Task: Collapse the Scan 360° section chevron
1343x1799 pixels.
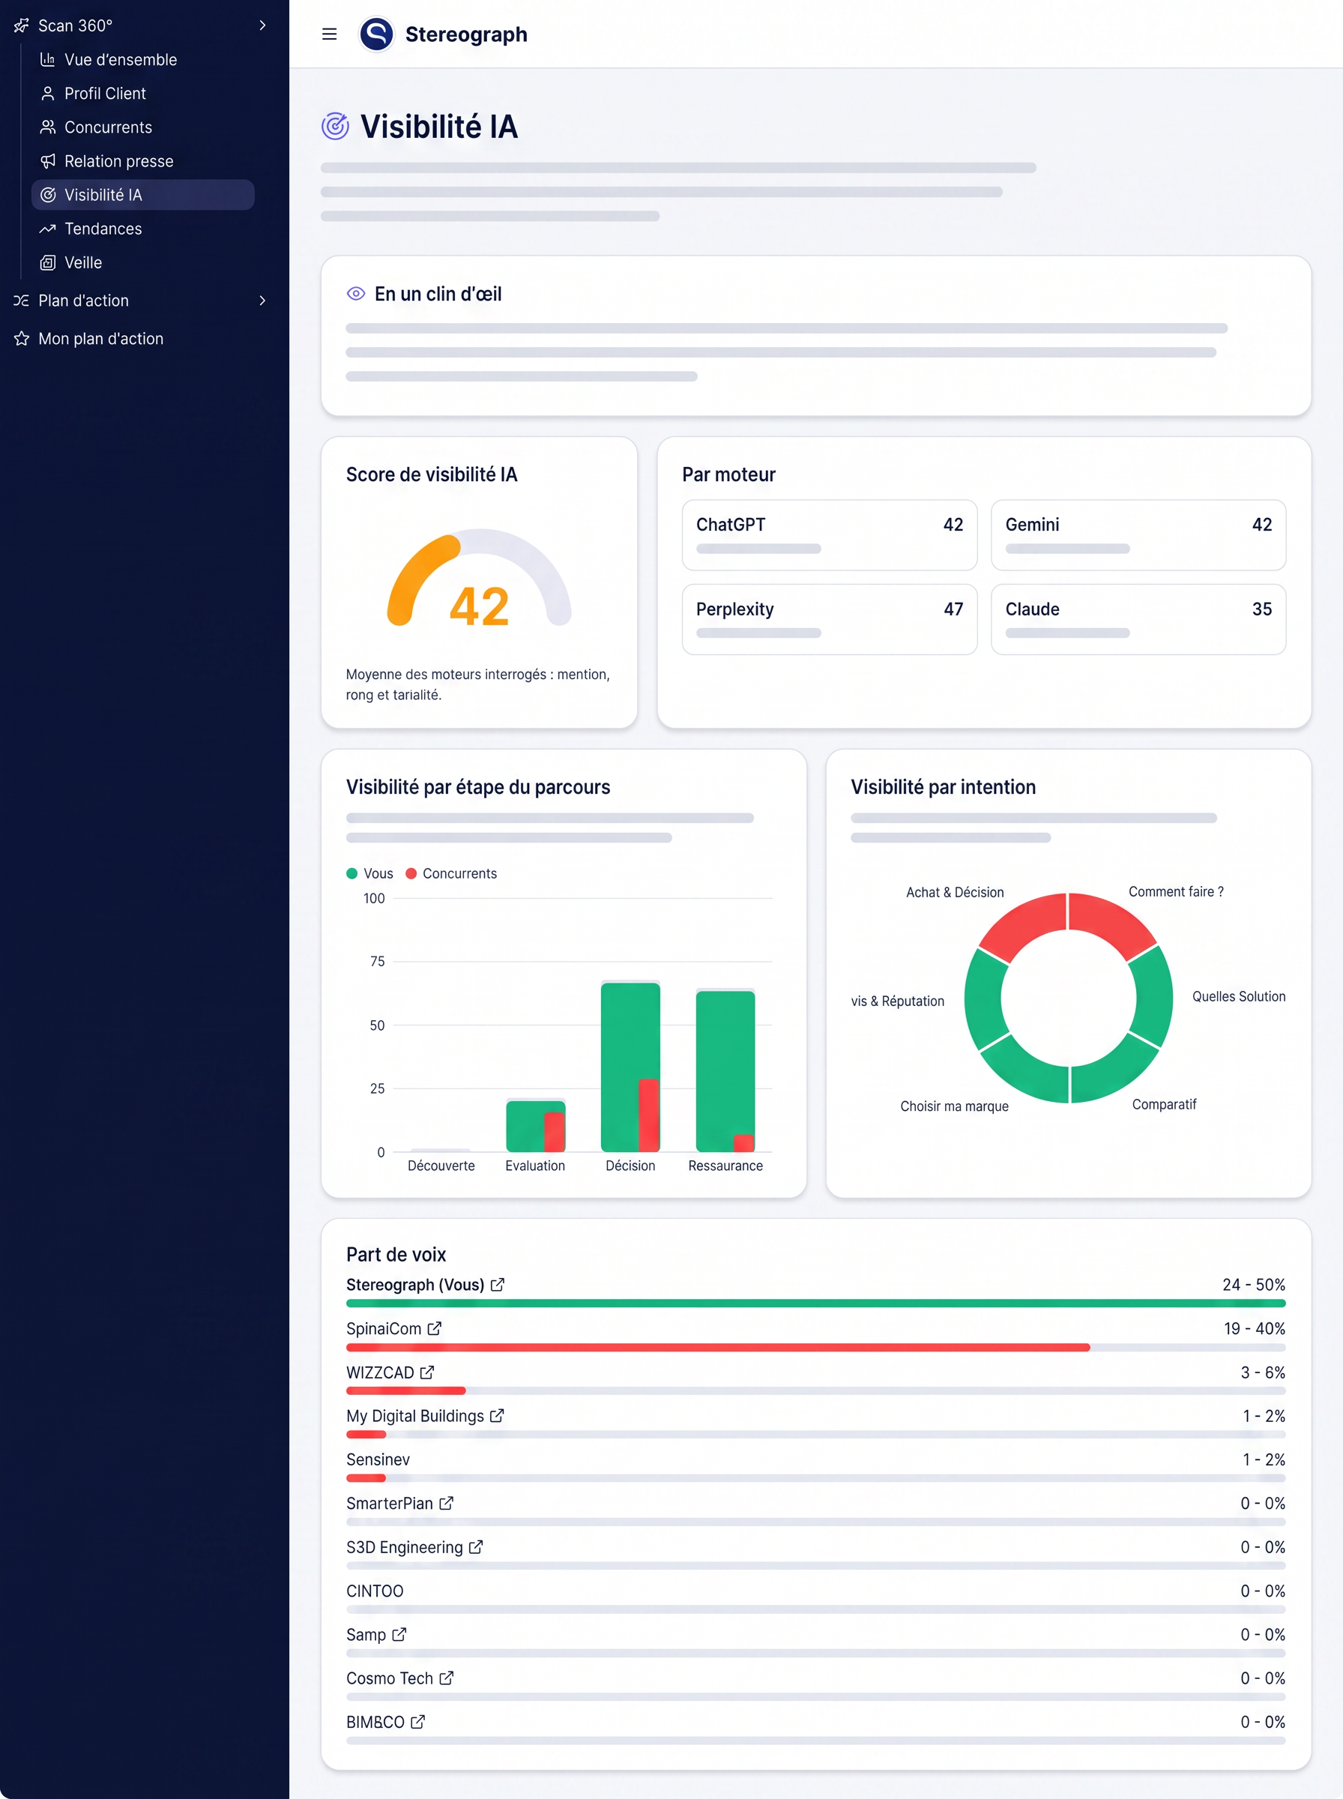Action: 262,25
